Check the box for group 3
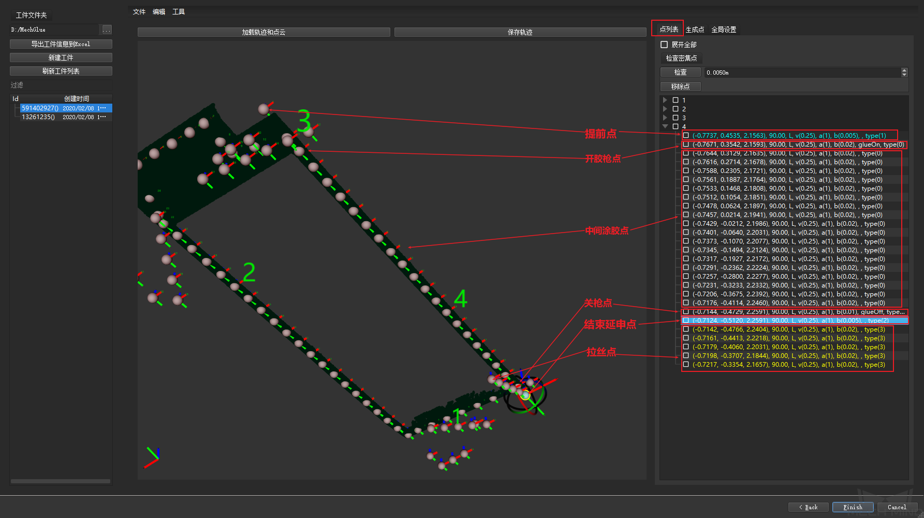 (x=676, y=118)
